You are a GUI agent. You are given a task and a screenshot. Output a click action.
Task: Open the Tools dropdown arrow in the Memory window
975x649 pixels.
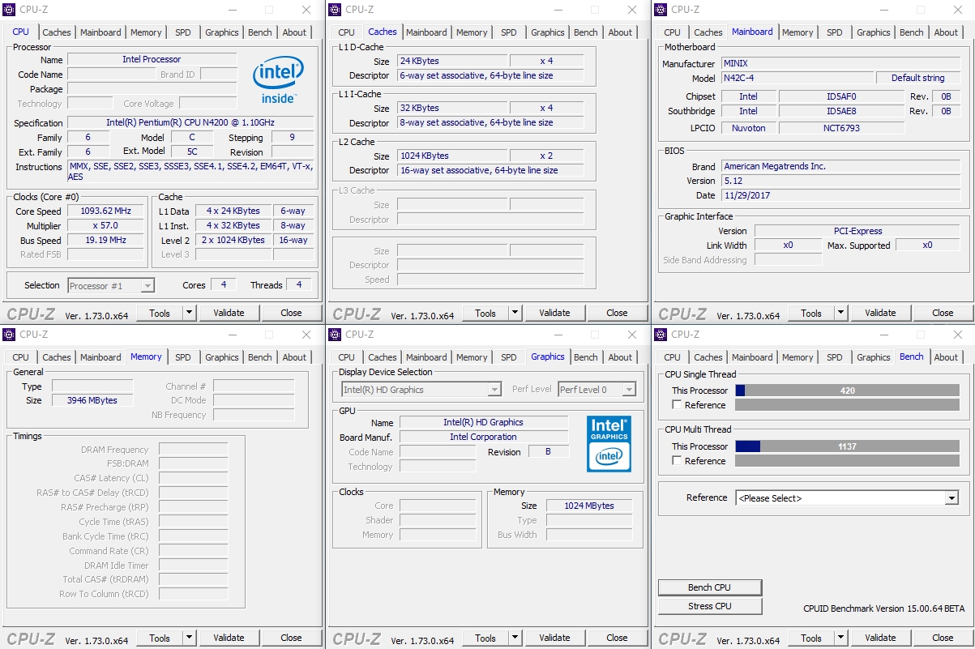click(x=189, y=638)
